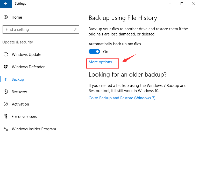Image resolution: width=199 pixels, height=187 pixels.
Task: Open More options link
Action: tap(100, 62)
